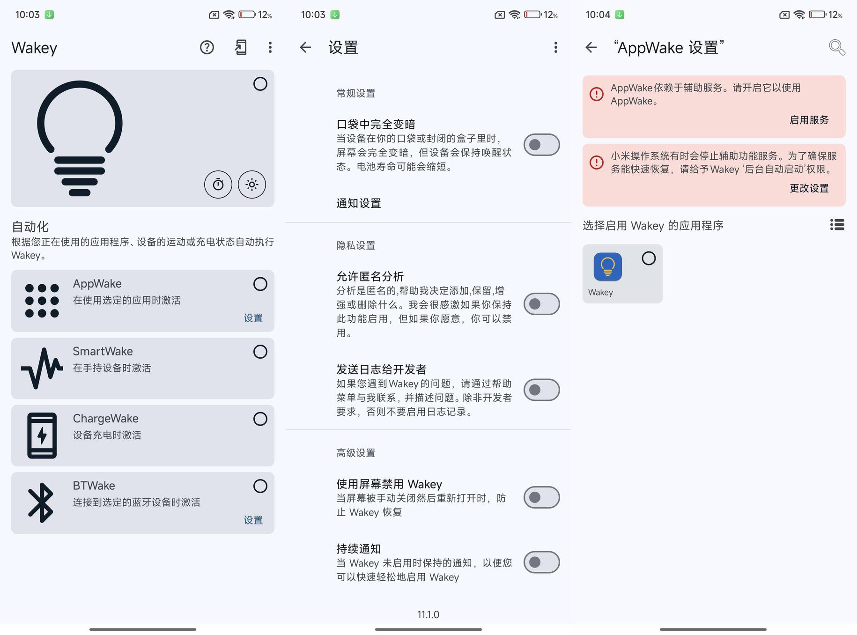The width and height of the screenshot is (857, 635).
Task: Tap the timer icon on bulb card
Action: tap(218, 185)
